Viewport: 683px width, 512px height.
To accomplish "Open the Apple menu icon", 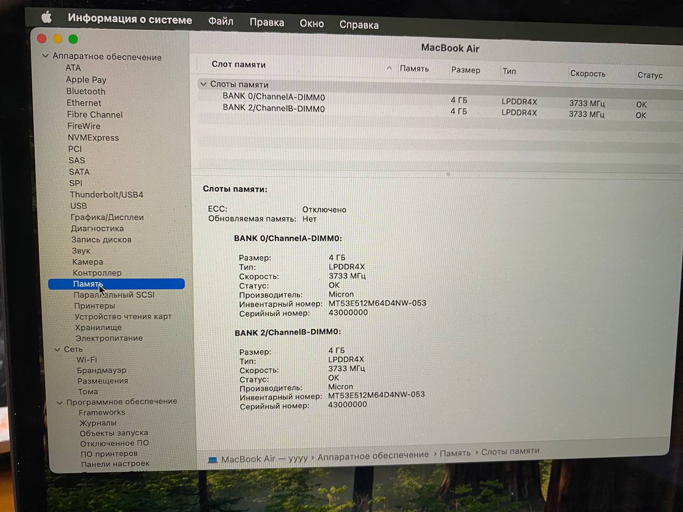I will [46, 18].
